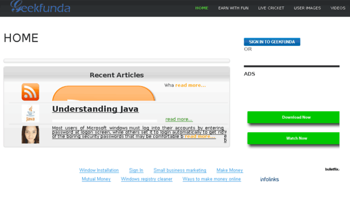
Task: Open USER IMAGES menu item
Action: (307, 8)
